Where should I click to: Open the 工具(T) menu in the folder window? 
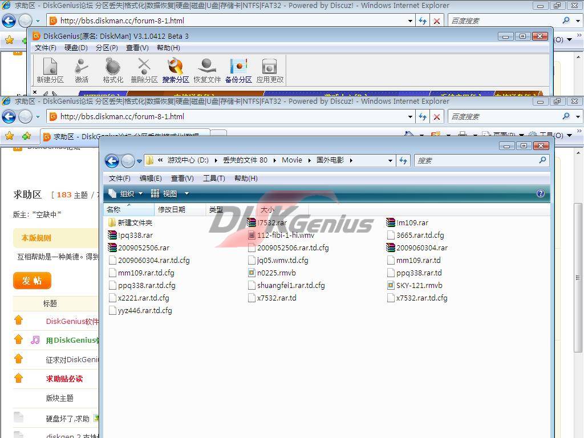point(214,179)
